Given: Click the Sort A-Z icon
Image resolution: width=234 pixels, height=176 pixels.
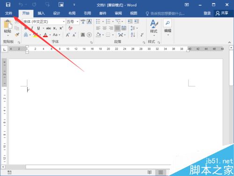Looking at the screenshot, I should [133, 35].
